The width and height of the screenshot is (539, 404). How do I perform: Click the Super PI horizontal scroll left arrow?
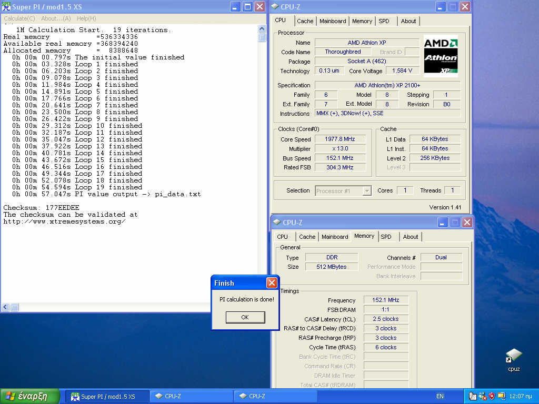pyautogui.click(x=5, y=307)
